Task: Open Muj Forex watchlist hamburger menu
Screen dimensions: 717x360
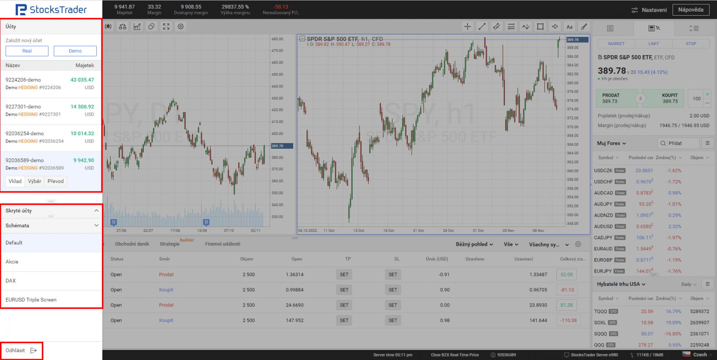Action: coord(707,143)
